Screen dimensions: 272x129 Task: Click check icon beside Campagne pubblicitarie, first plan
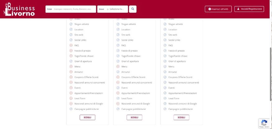[x=71, y=109]
